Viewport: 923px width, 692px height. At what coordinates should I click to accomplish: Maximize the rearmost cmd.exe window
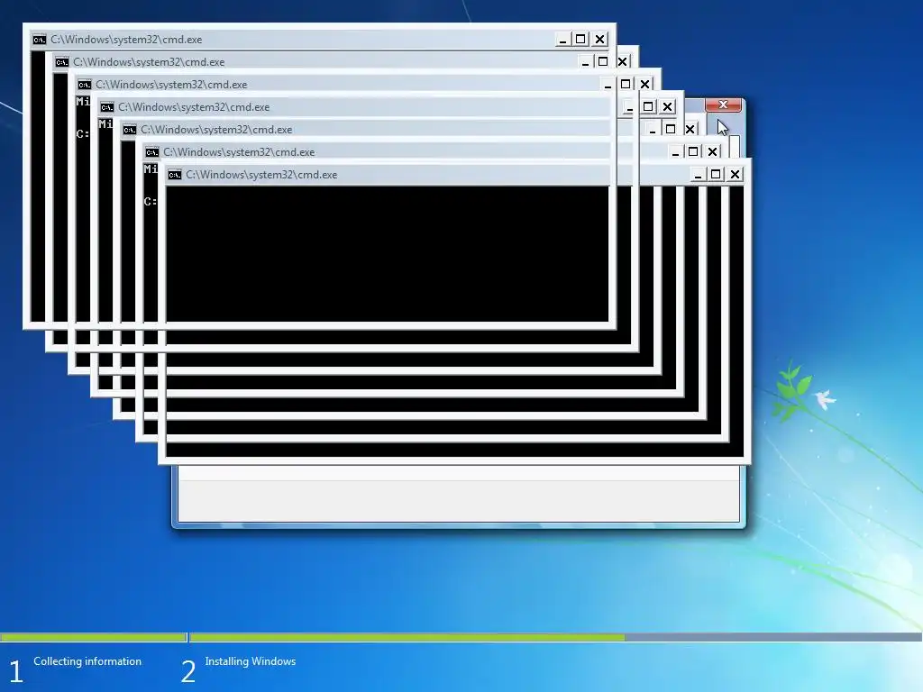[x=580, y=39]
